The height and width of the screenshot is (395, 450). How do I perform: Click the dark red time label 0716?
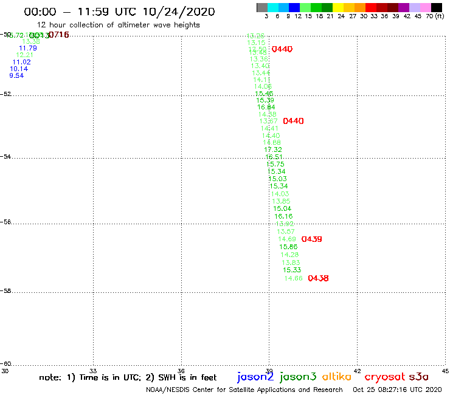(59, 35)
